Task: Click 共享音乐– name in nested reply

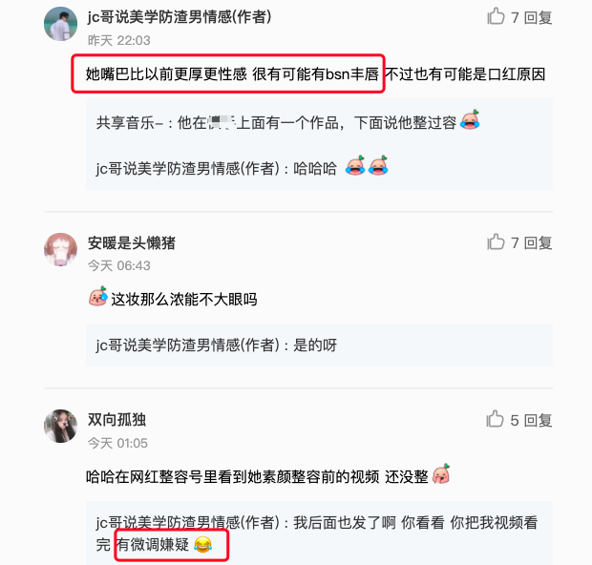Action: click(x=130, y=123)
